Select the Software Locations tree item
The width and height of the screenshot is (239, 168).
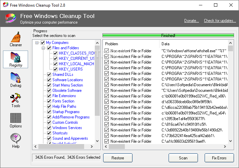click(68, 80)
